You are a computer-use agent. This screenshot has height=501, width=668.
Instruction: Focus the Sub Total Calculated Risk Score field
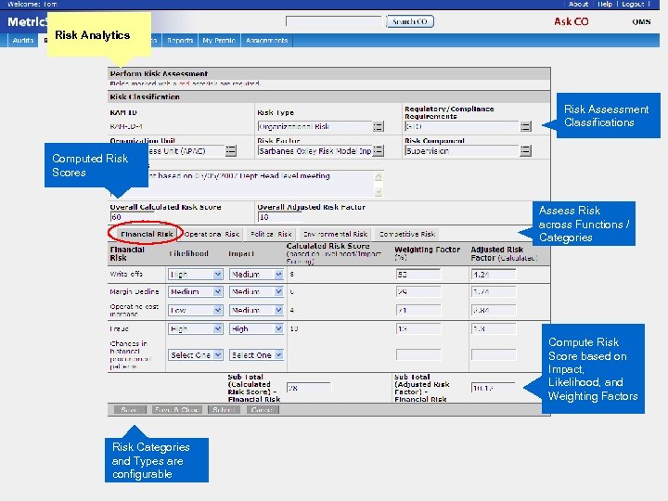pyautogui.click(x=308, y=388)
